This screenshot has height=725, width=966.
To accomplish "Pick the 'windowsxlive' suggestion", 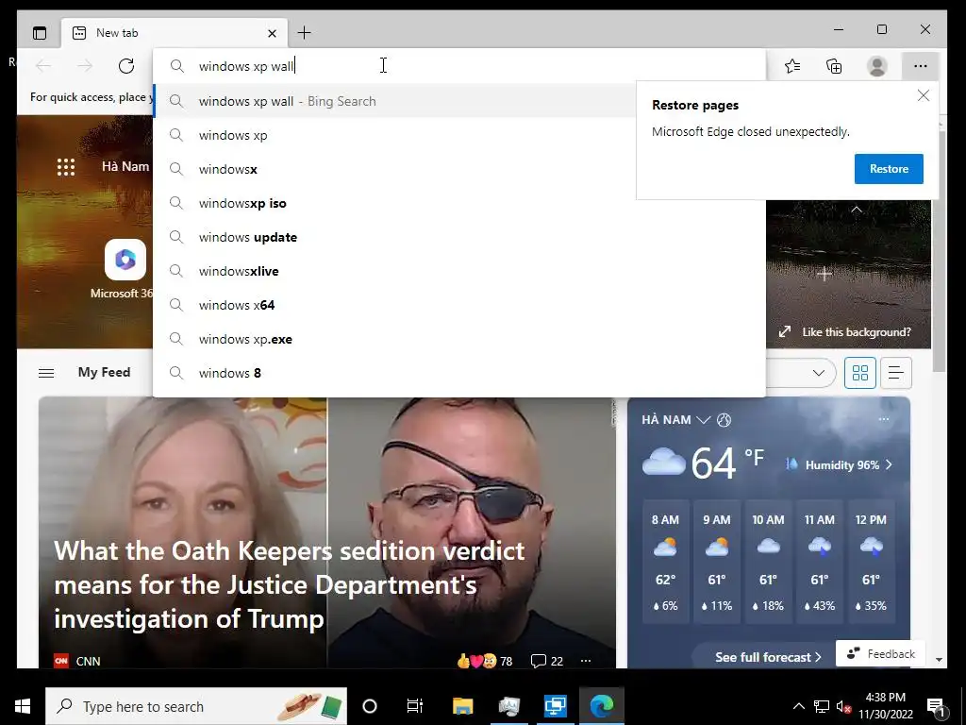I will pos(459,271).
